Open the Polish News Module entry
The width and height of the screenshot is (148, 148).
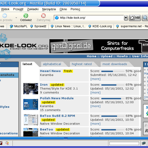coord(57,98)
